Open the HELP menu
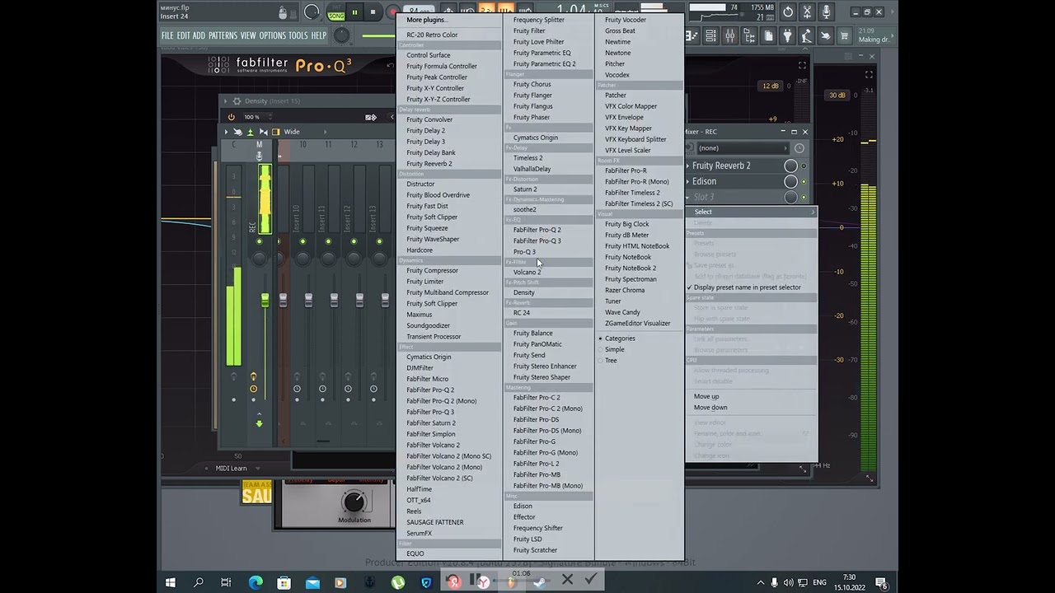The height and width of the screenshot is (593, 1055). pyautogui.click(x=318, y=35)
